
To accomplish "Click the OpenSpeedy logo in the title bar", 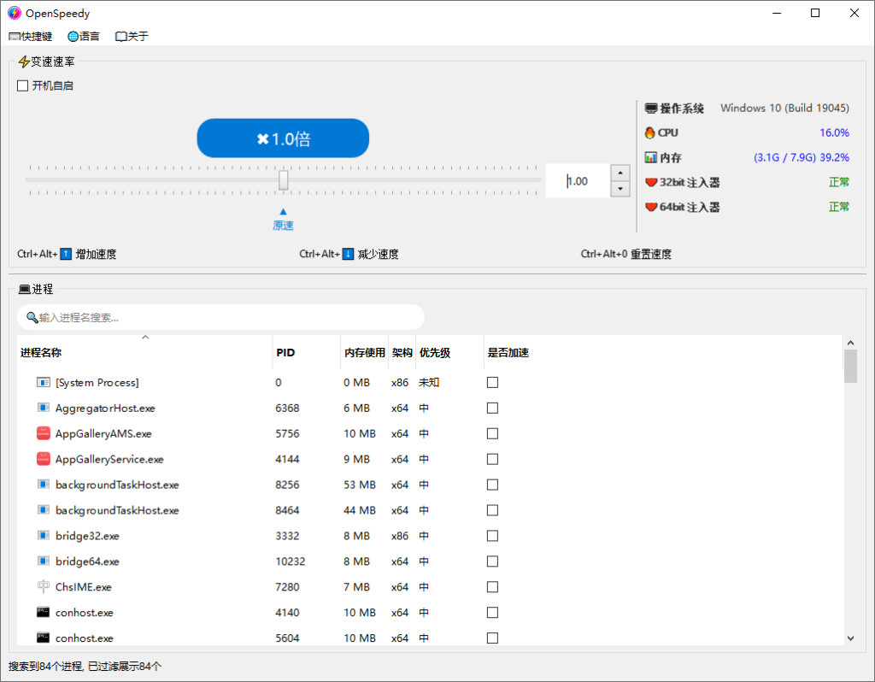I will pyautogui.click(x=14, y=13).
